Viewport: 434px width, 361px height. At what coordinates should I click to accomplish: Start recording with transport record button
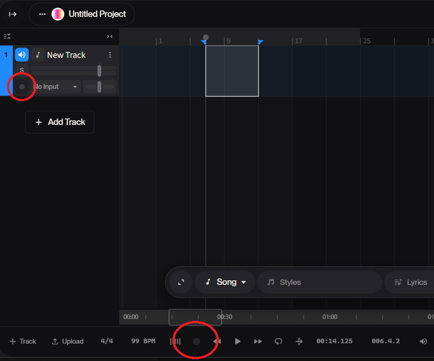click(x=196, y=341)
